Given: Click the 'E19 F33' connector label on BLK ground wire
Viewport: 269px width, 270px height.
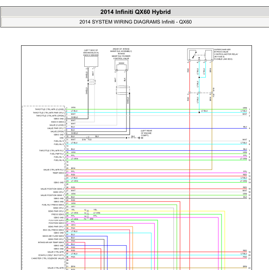Looking at the screenshot, I should (87, 139).
